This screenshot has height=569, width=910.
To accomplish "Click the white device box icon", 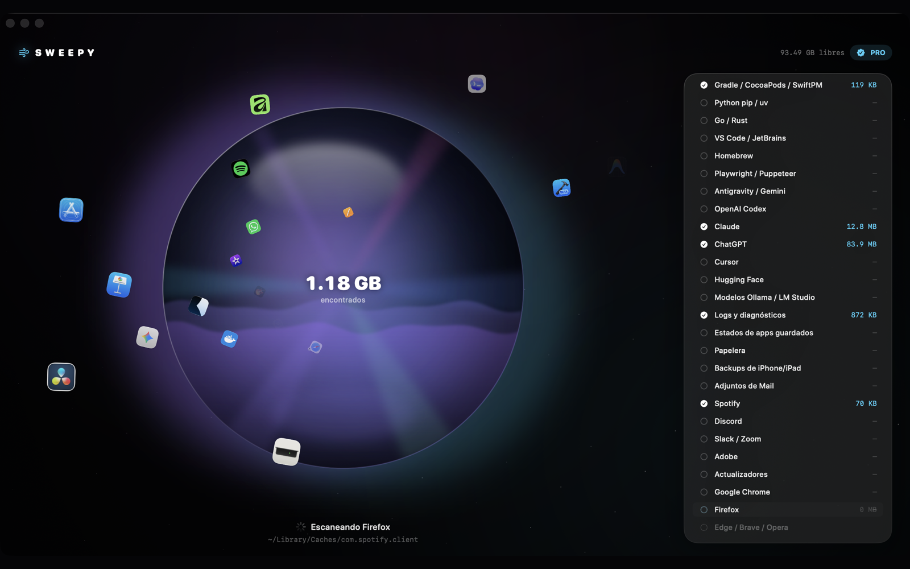I will click(x=286, y=452).
